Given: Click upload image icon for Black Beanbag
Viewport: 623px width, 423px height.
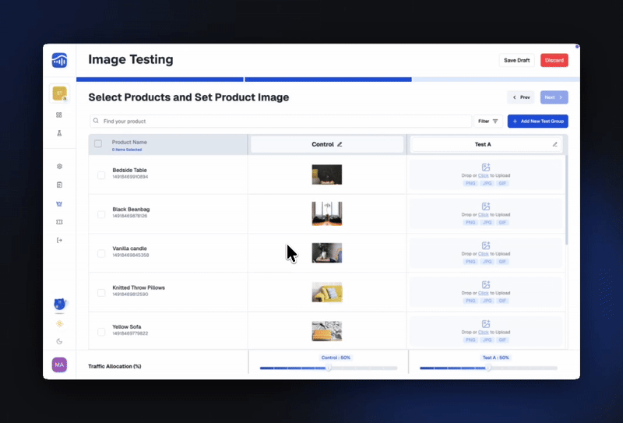Looking at the screenshot, I should [486, 206].
